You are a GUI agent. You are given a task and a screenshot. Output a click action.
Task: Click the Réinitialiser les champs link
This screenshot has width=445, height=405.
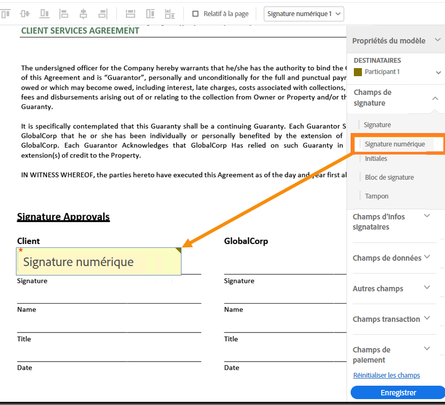pyautogui.click(x=386, y=375)
